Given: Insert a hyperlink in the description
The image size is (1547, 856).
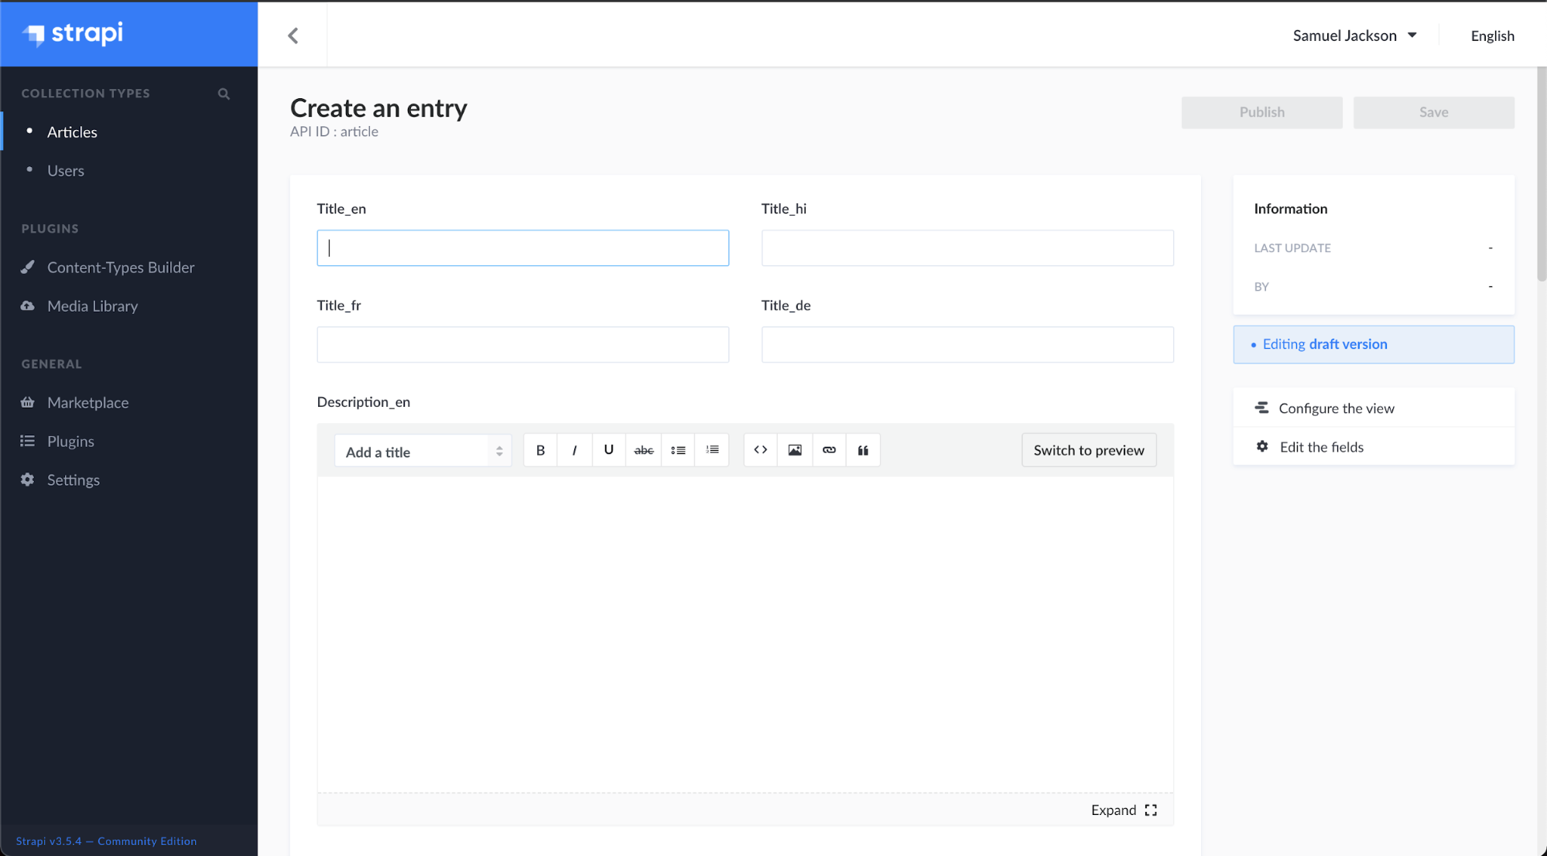Looking at the screenshot, I should click(828, 450).
